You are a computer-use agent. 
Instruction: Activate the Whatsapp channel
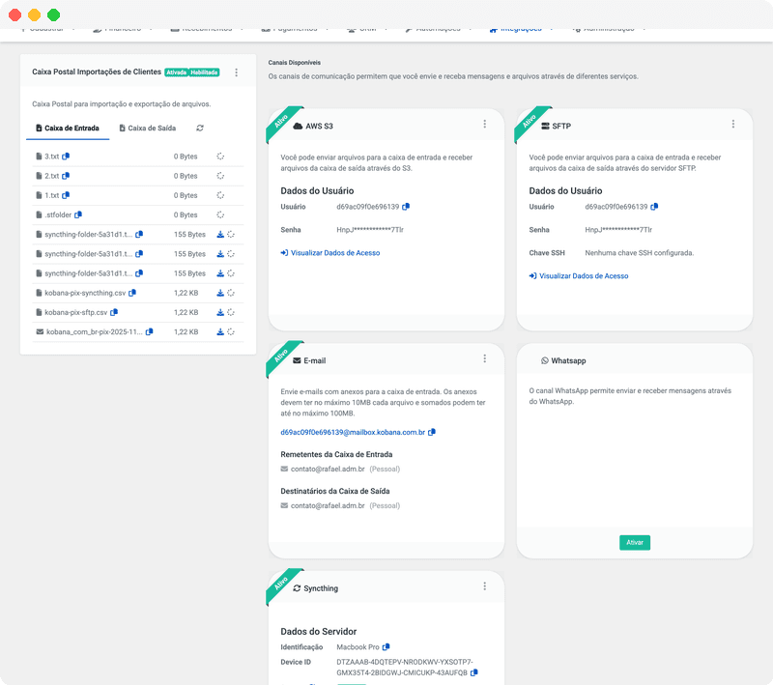pos(635,542)
